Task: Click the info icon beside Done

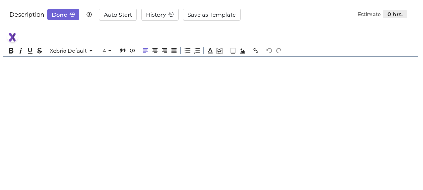Action: coord(89,15)
